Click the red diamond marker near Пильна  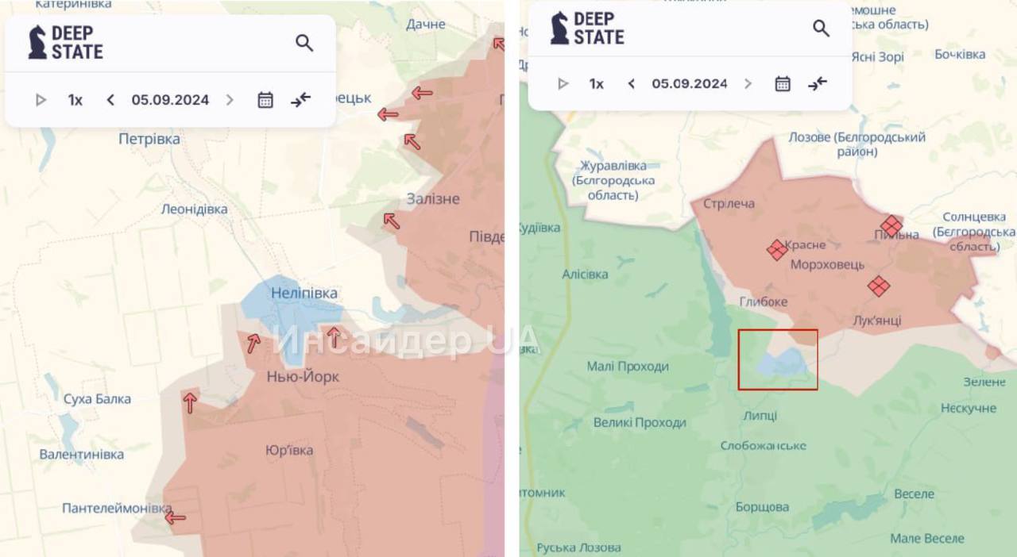coord(891,226)
